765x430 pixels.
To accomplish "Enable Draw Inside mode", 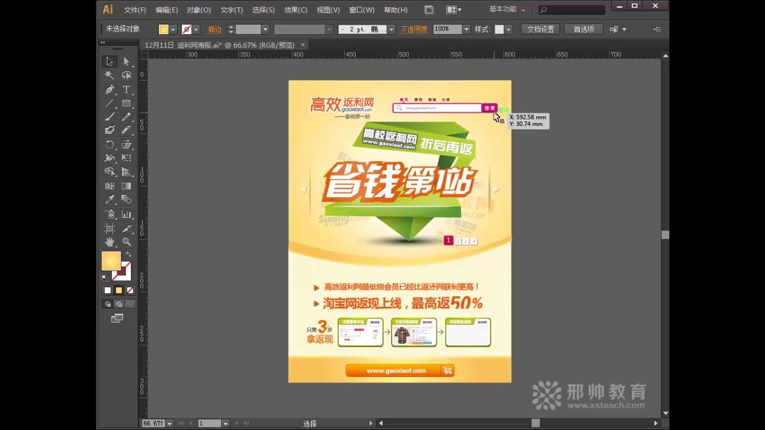I will [x=130, y=304].
